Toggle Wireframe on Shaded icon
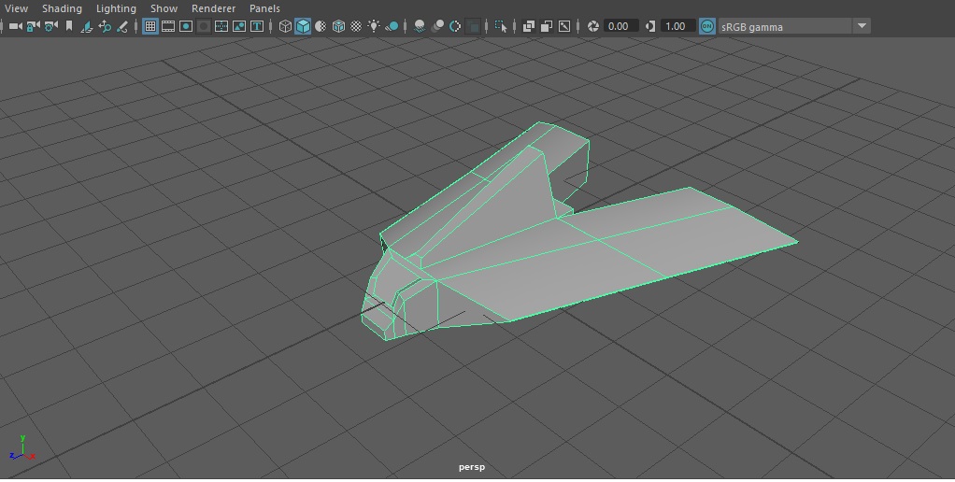Viewport: 955px width, 482px height. 338,26
